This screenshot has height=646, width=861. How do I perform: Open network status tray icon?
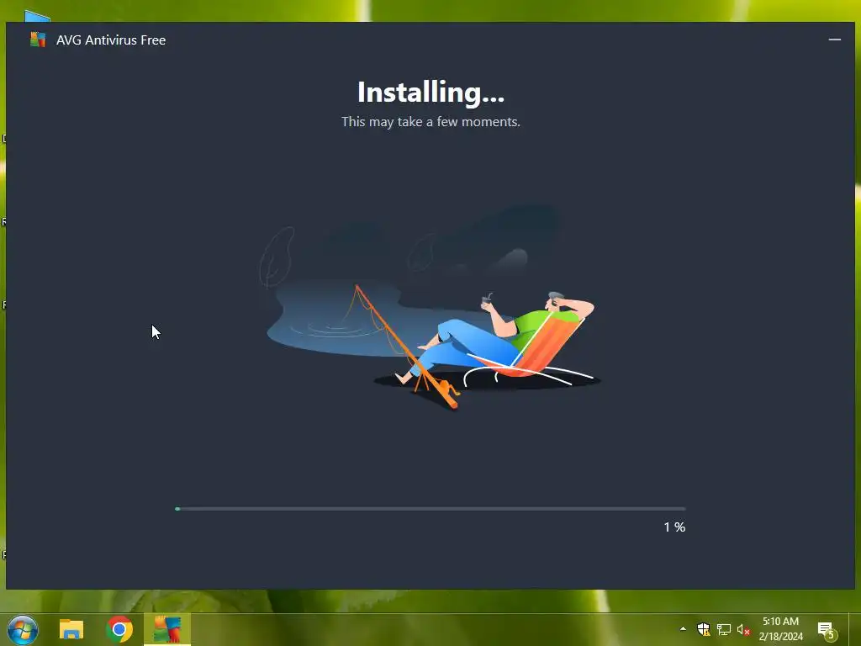[x=724, y=629]
